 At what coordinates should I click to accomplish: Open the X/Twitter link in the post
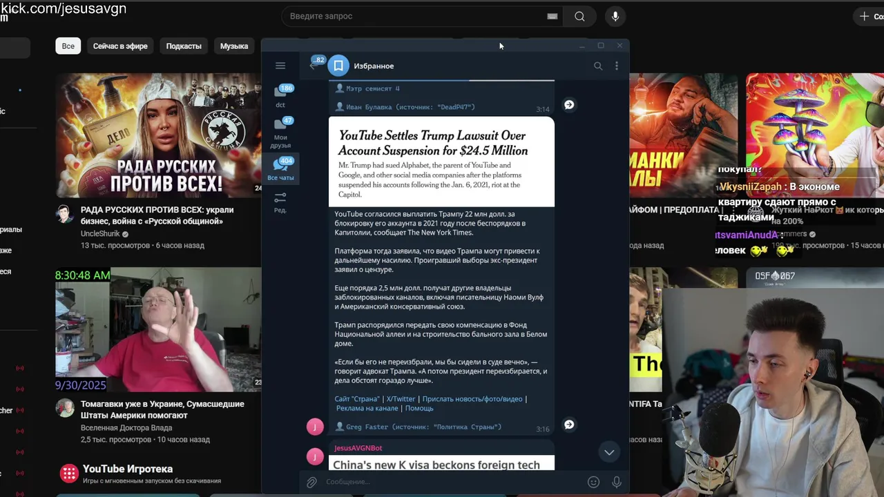pyautogui.click(x=401, y=399)
